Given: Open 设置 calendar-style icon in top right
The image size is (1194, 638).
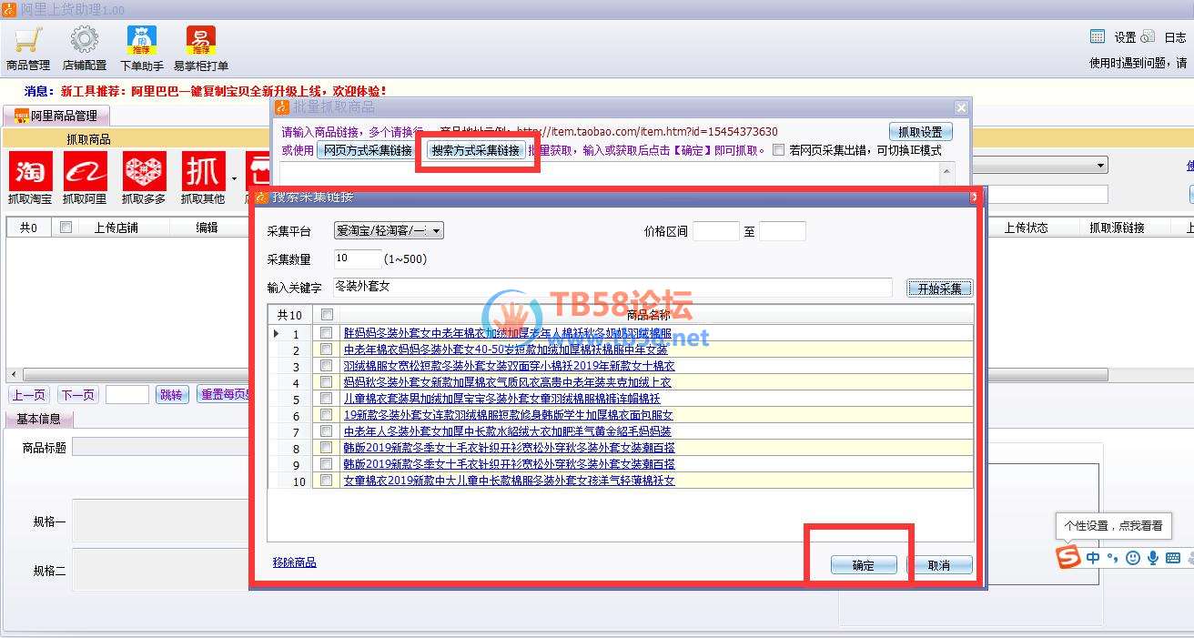Looking at the screenshot, I should (x=1098, y=36).
